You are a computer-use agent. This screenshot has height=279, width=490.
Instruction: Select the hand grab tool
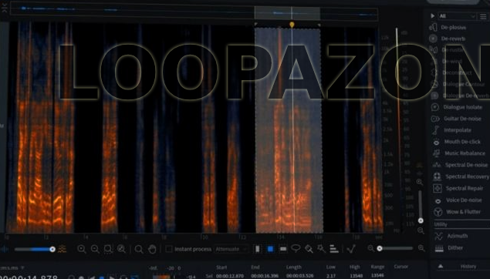[152, 249]
